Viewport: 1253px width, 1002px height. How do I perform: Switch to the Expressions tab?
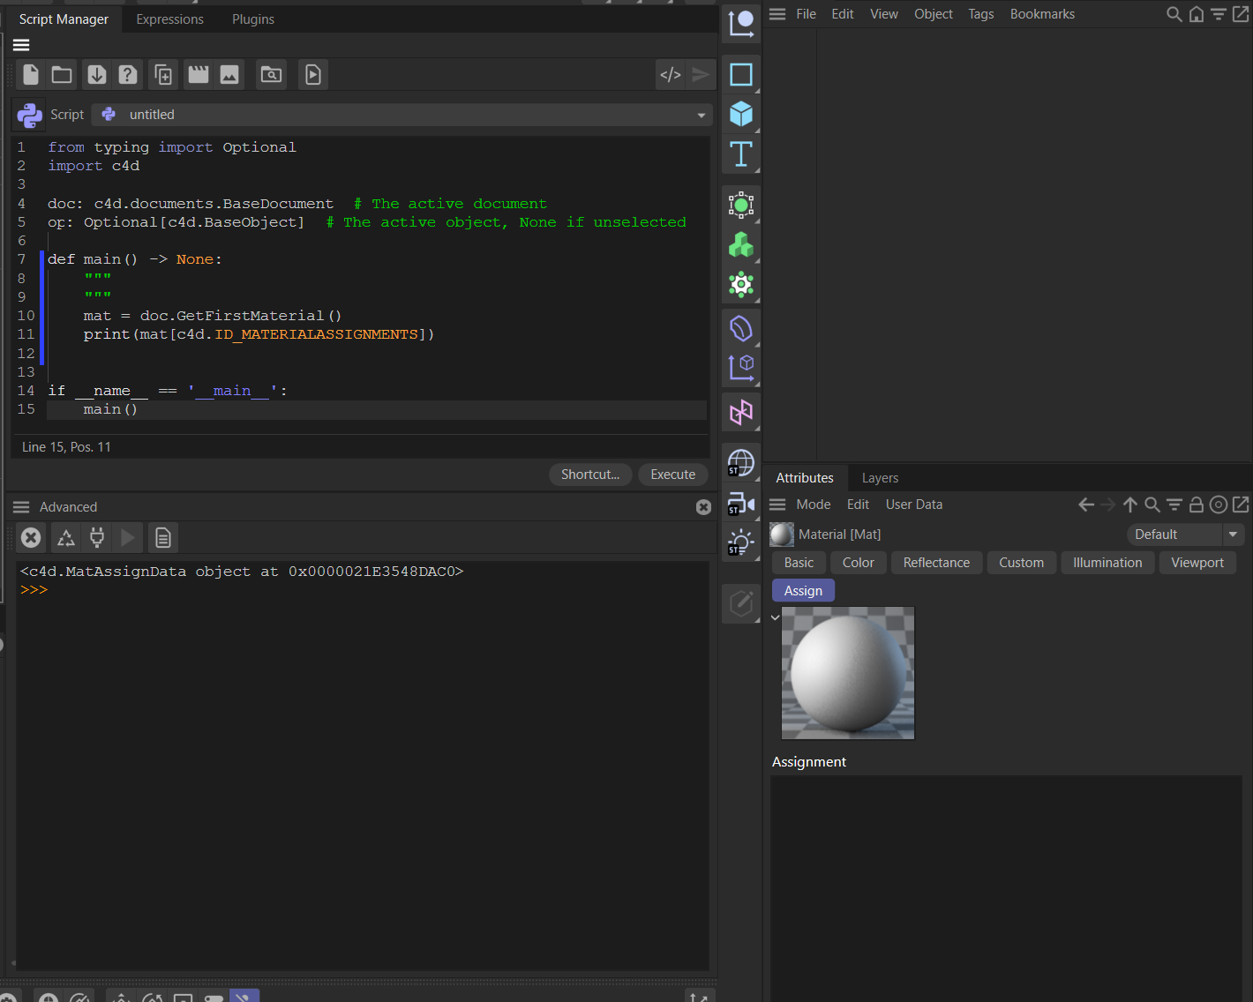(169, 19)
